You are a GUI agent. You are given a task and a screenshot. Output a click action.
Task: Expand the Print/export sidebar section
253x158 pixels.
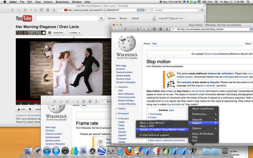pos(116,114)
